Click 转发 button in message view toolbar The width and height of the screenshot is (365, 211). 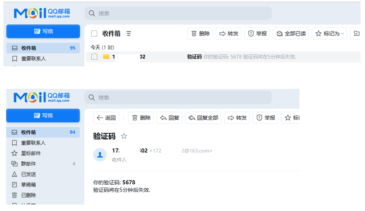click(237, 118)
